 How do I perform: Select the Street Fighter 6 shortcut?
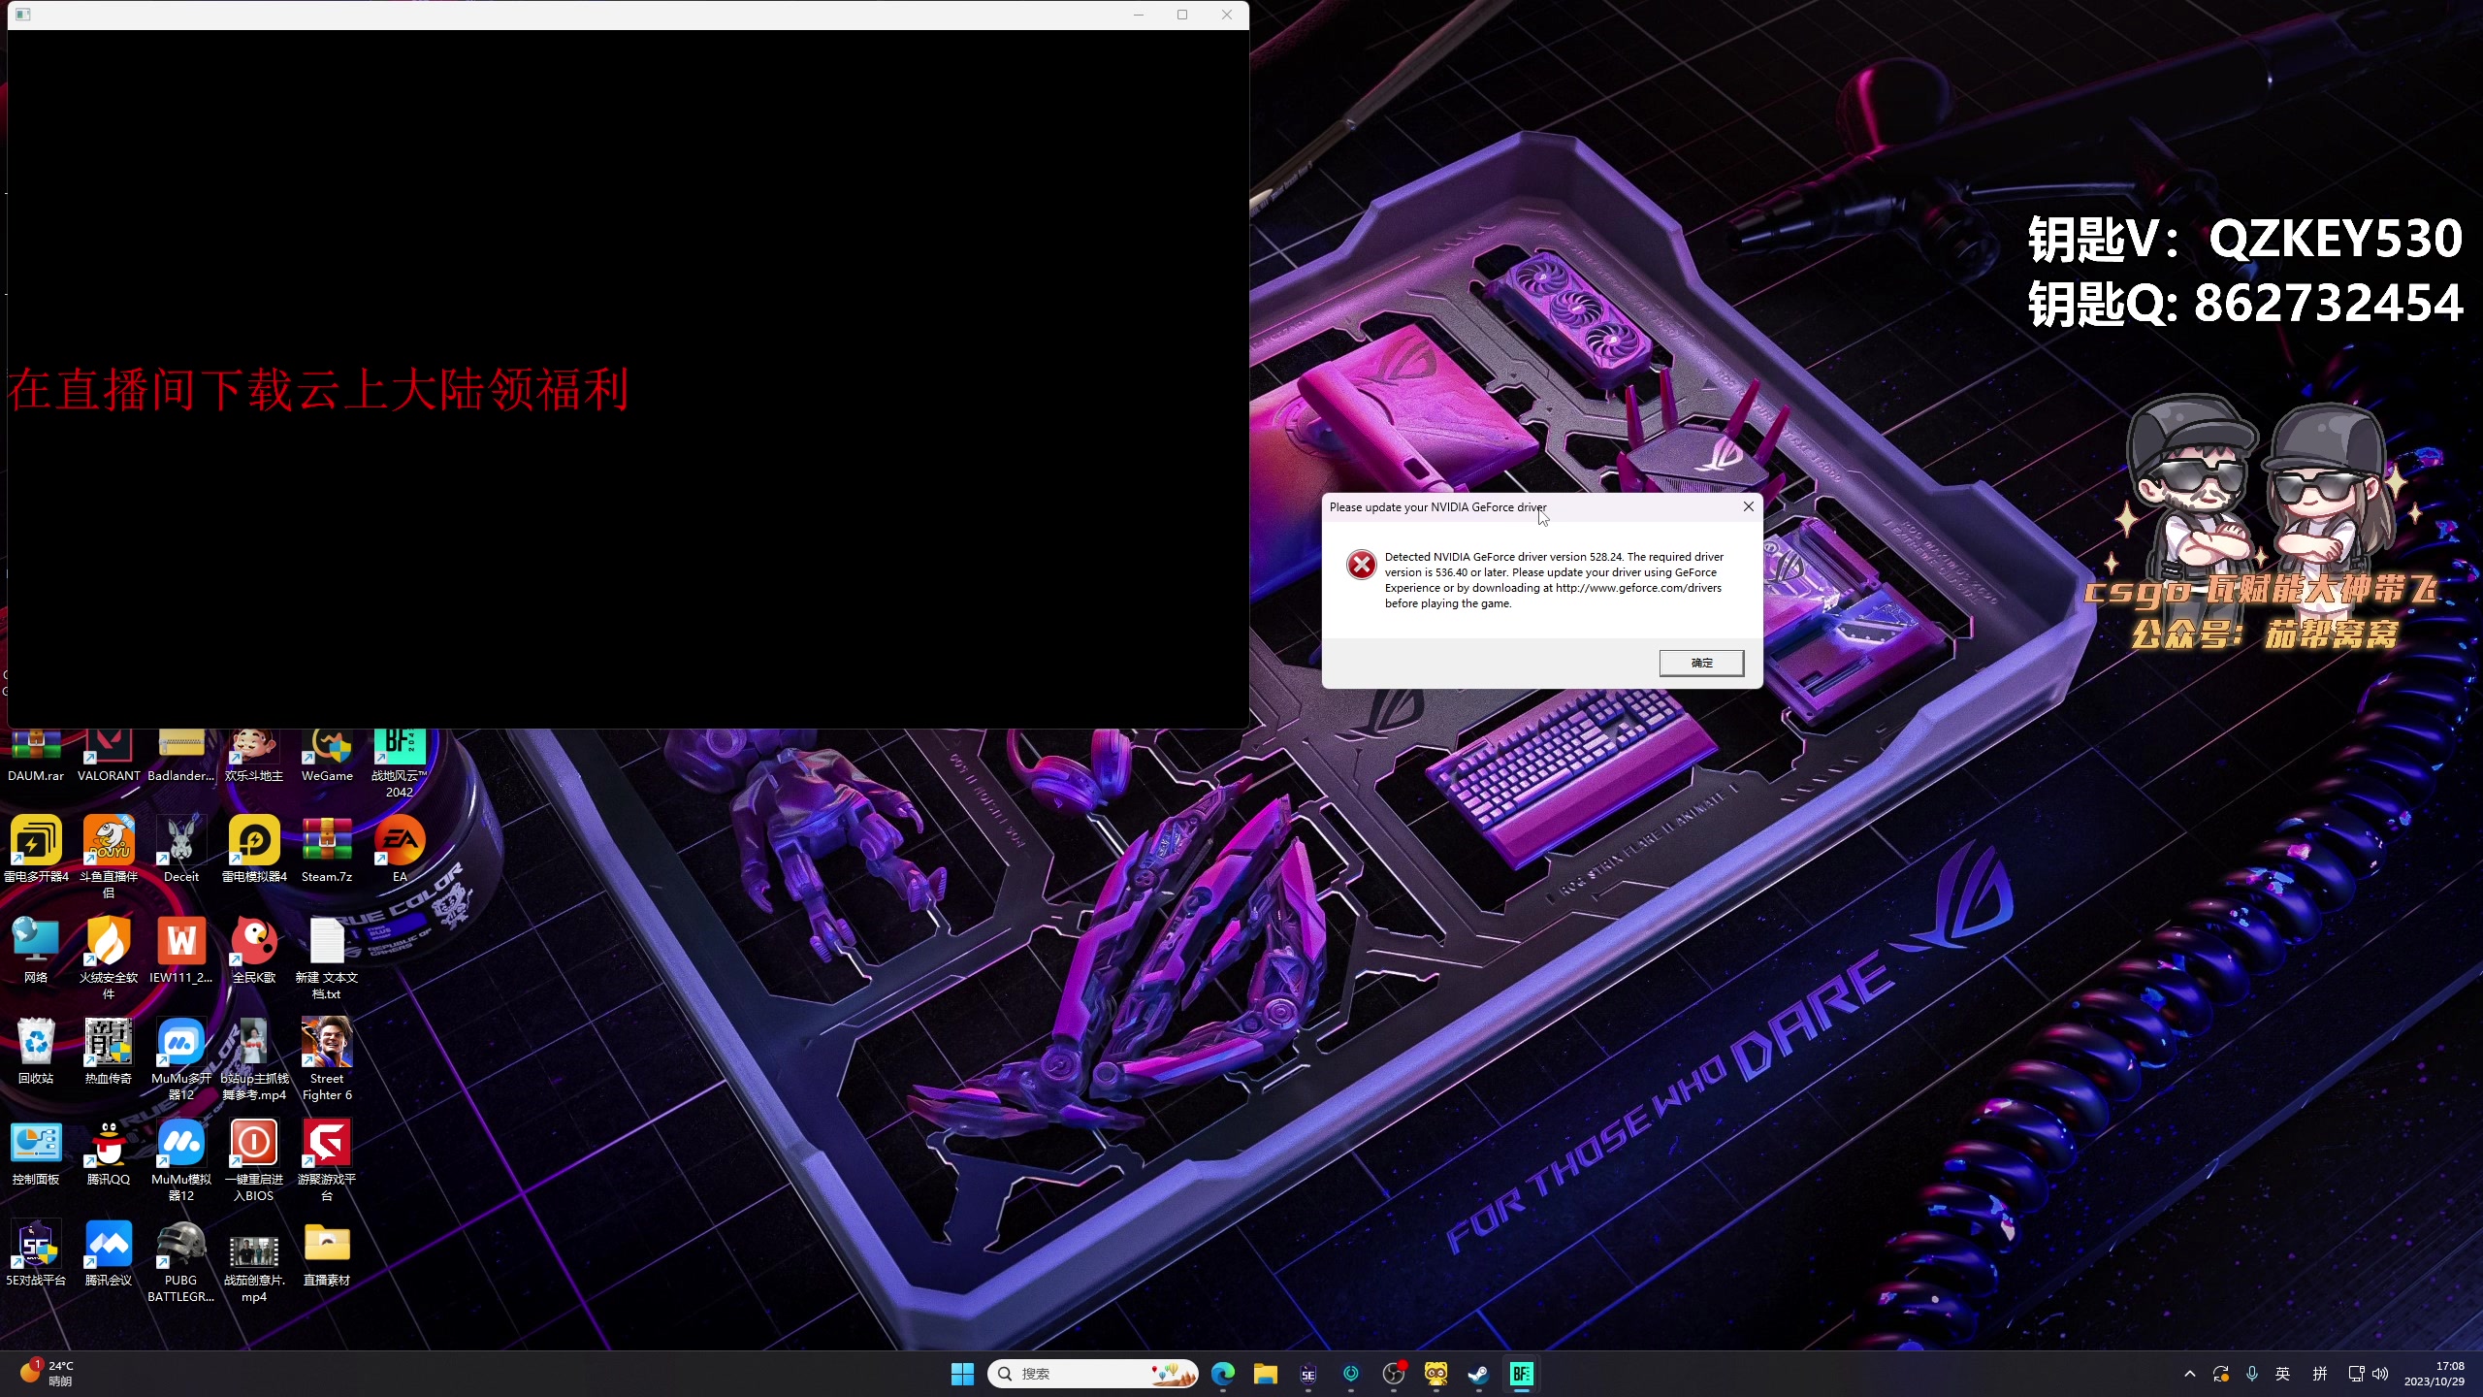point(327,1059)
